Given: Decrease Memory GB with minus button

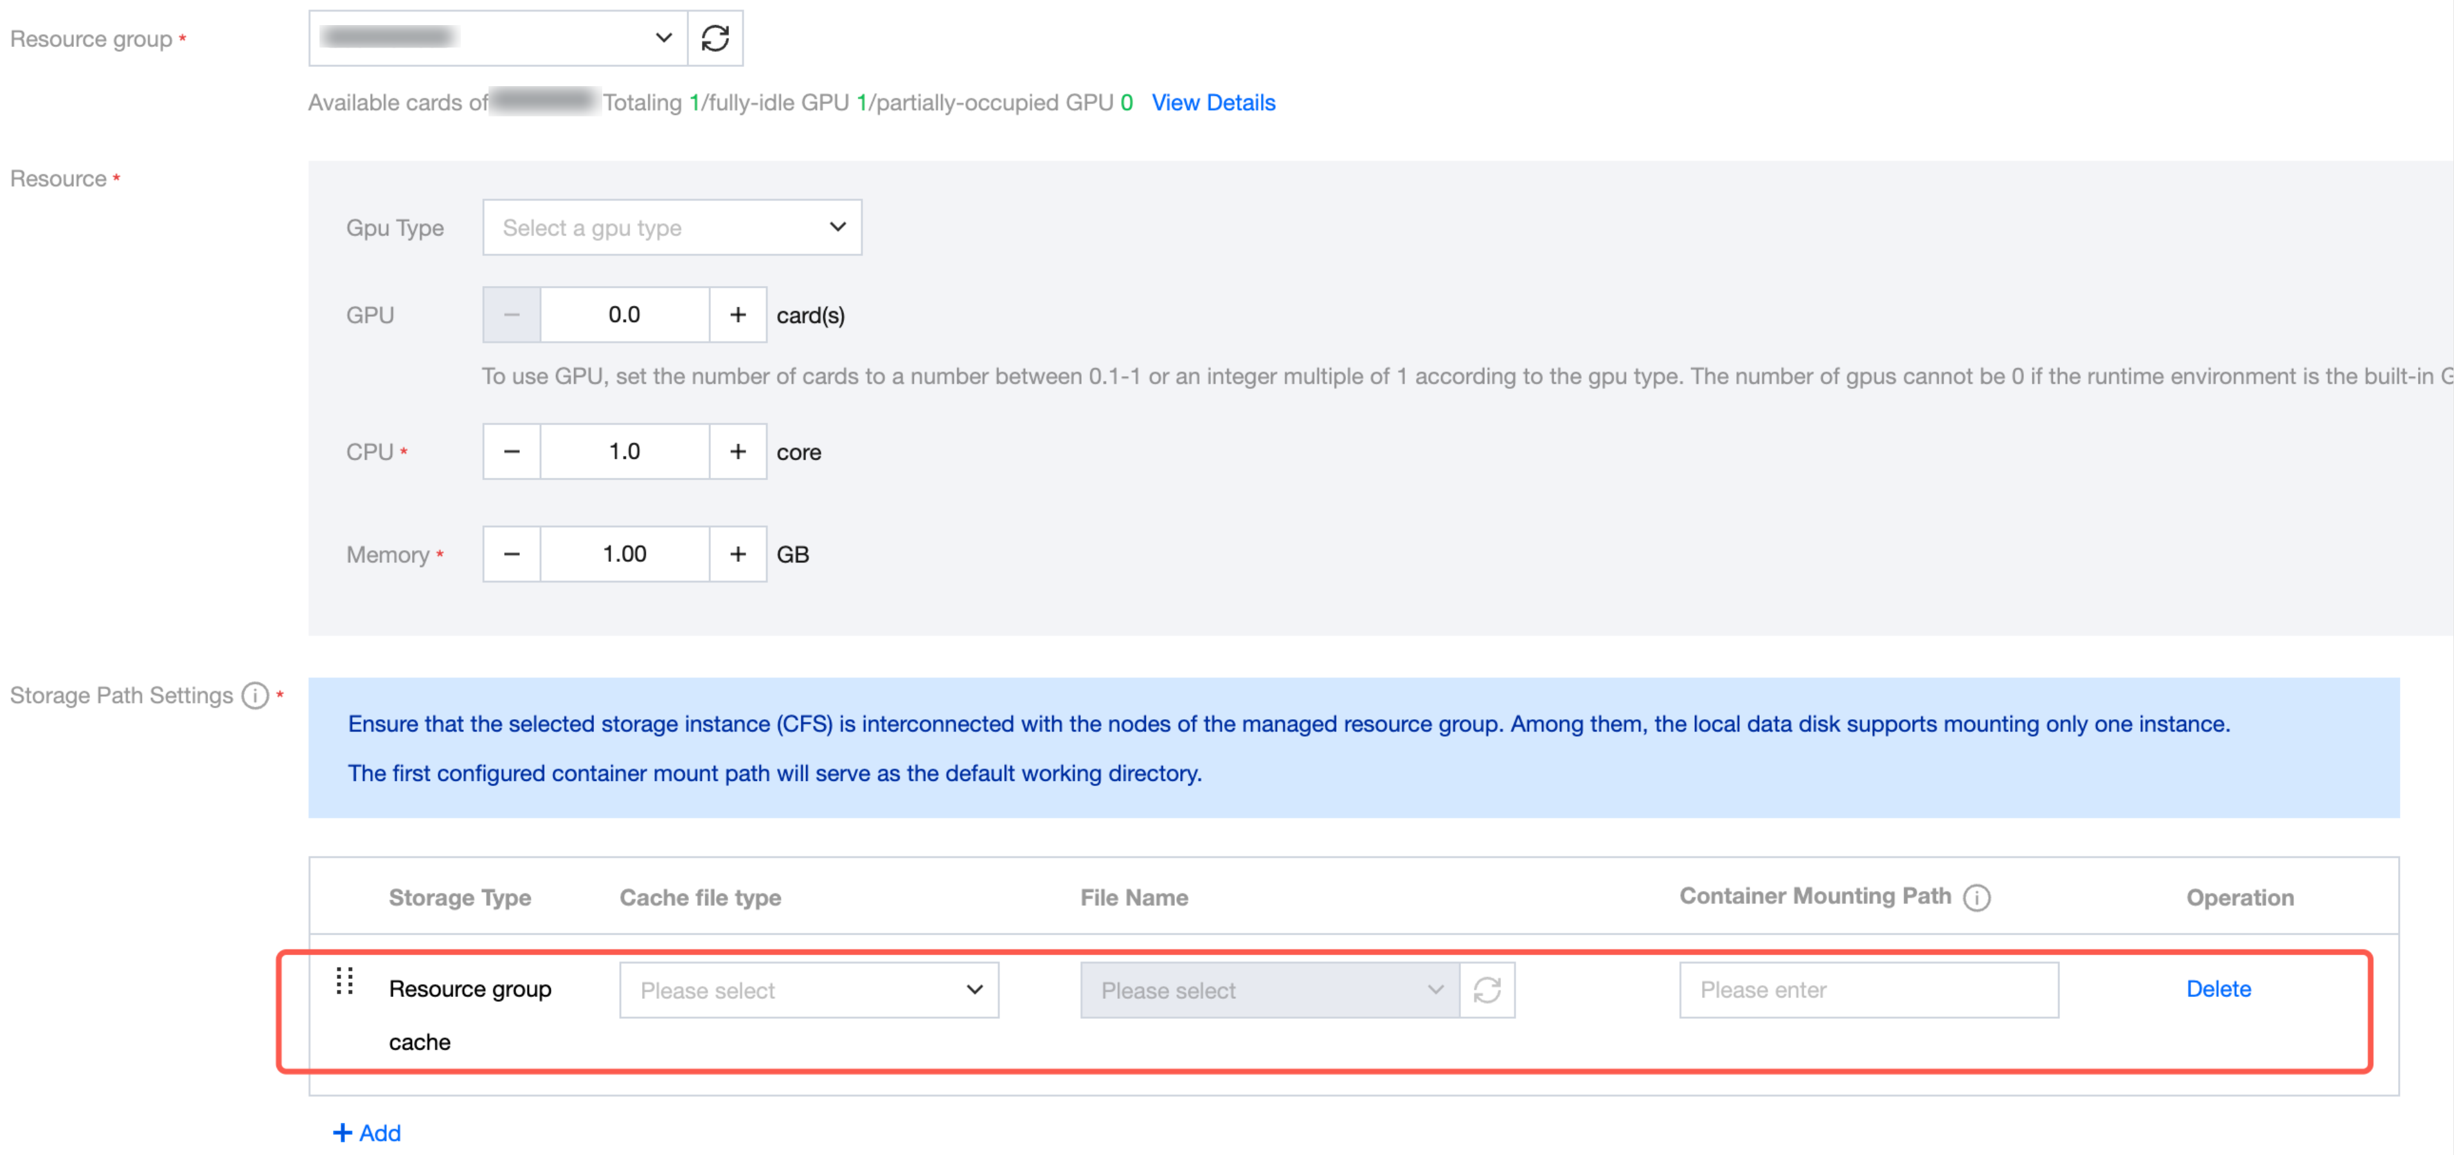Looking at the screenshot, I should pyautogui.click(x=512, y=553).
